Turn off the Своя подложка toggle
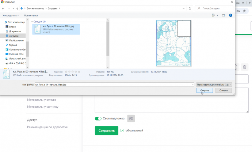 [98, 119]
